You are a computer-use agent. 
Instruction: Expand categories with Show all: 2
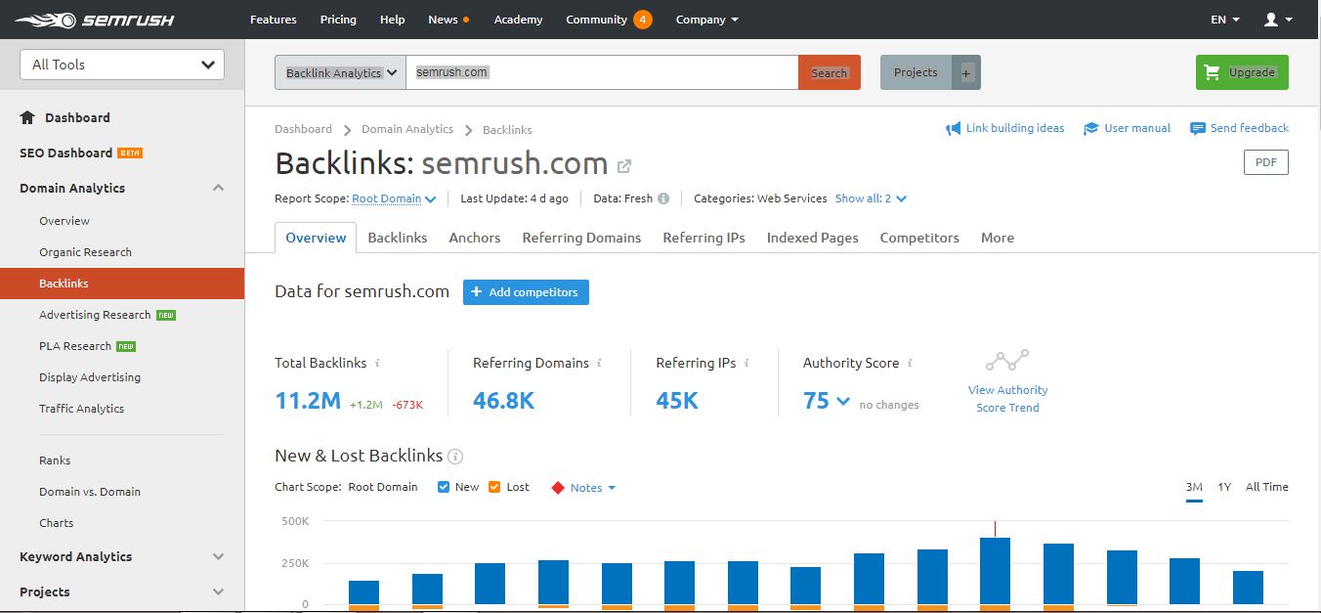pos(871,198)
